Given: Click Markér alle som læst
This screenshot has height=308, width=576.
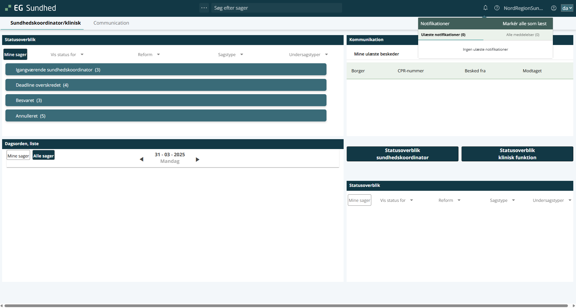Looking at the screenshot, I should 524,24.
